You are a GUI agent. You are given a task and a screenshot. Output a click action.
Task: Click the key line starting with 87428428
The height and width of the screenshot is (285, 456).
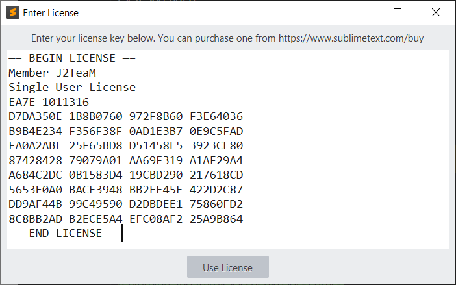tap(125, 160)
